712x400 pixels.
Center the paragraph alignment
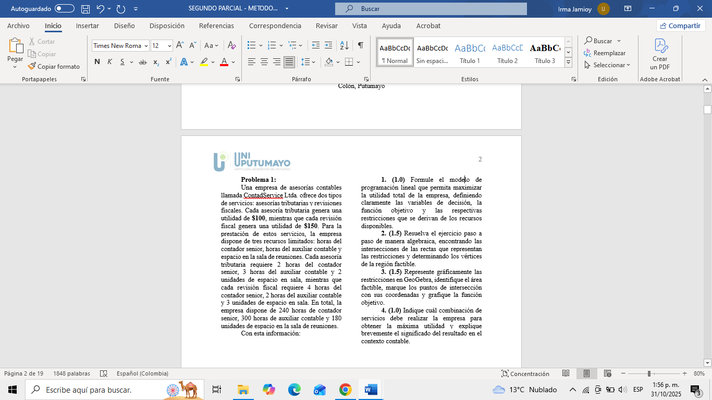click(x=264, y=61)
